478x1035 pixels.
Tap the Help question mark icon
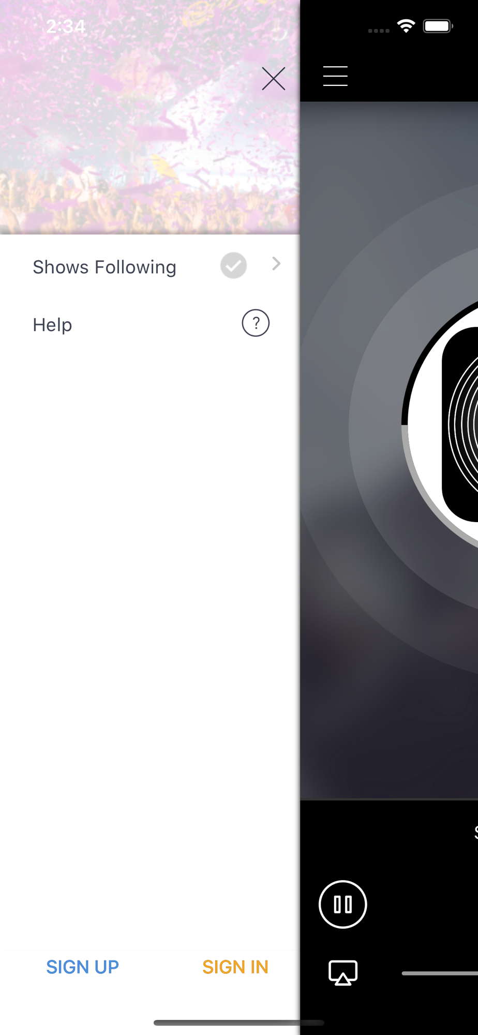pyautogui.click(x=256, y=323)
